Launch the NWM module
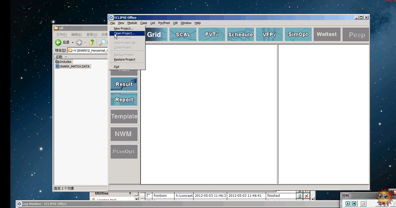396x208 pixels. 124,134
